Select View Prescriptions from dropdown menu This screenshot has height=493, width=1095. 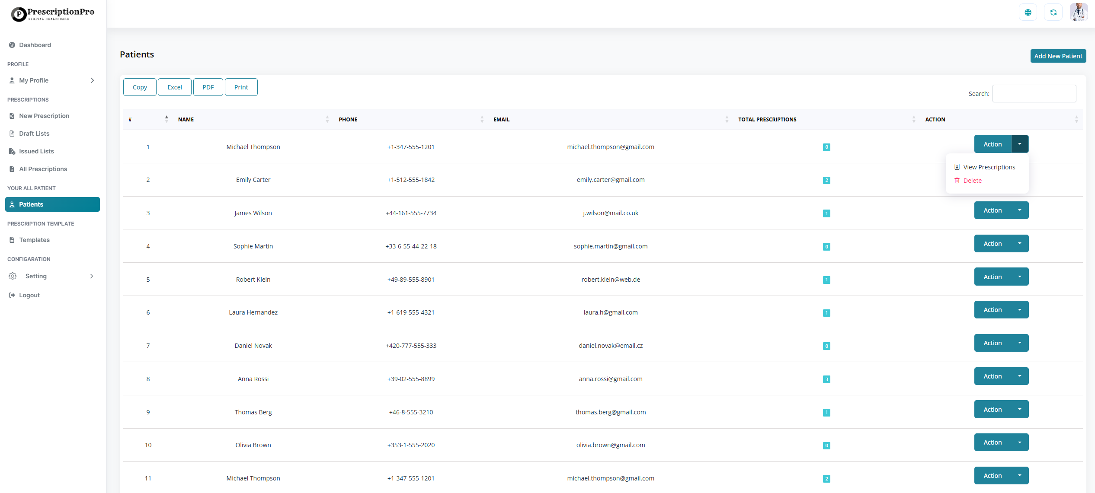989,167
